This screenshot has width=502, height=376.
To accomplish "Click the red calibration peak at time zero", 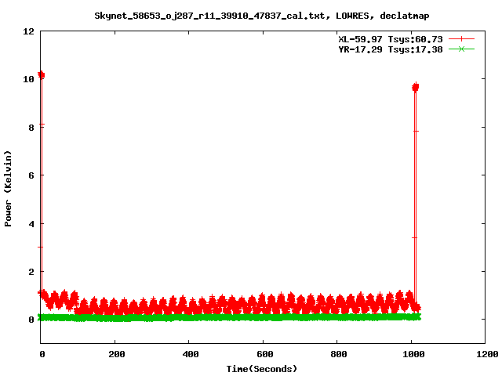I will click(41, 75).
